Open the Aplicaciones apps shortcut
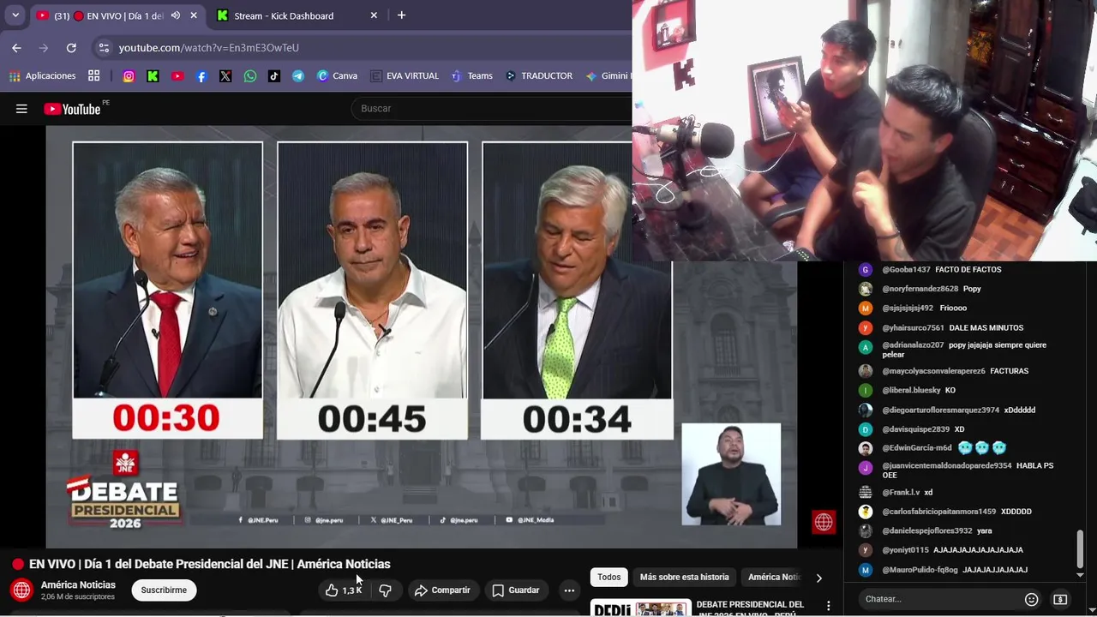Image resolution: width=1097 pixels, height=617 pixels. tap(42, 76)
